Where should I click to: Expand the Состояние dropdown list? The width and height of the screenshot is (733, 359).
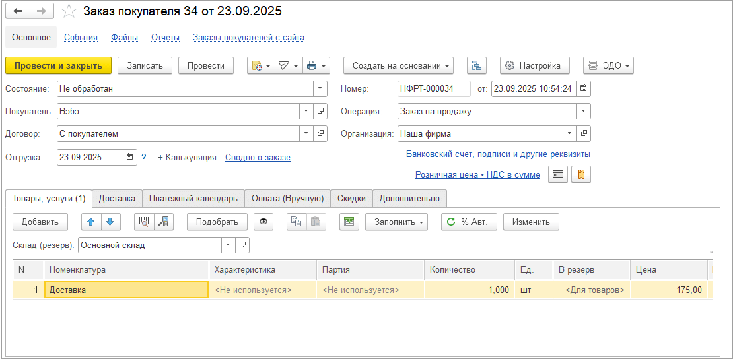320,88
